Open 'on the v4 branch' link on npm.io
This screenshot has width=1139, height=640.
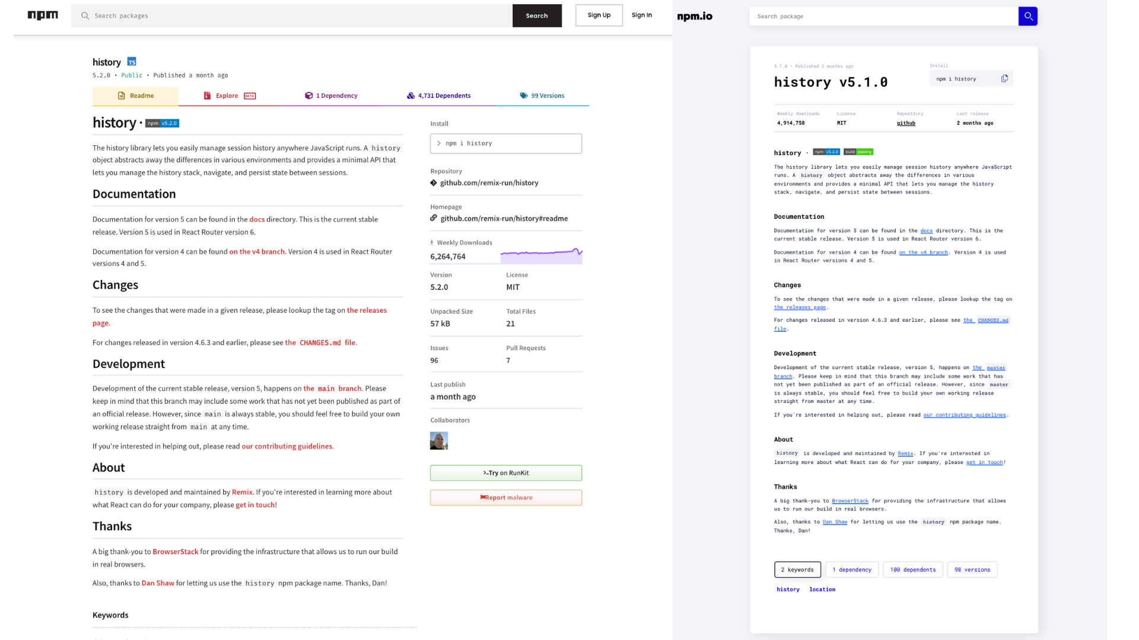(x=923, y=252)
